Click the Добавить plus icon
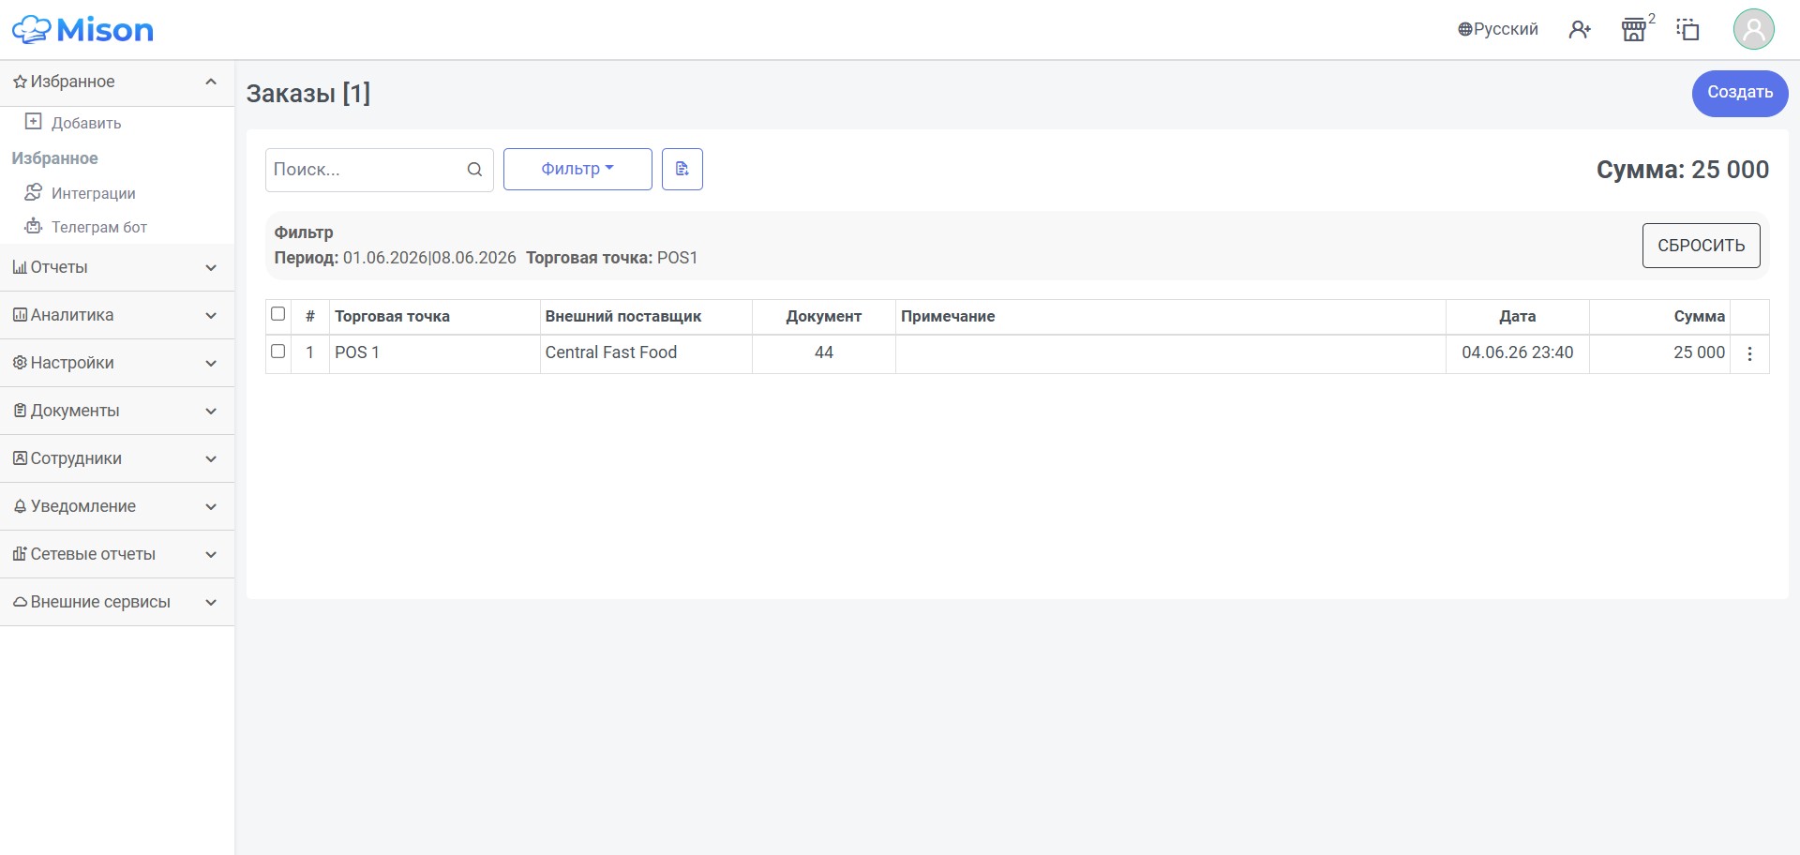 pyautogui.click(x=33, y=122)
